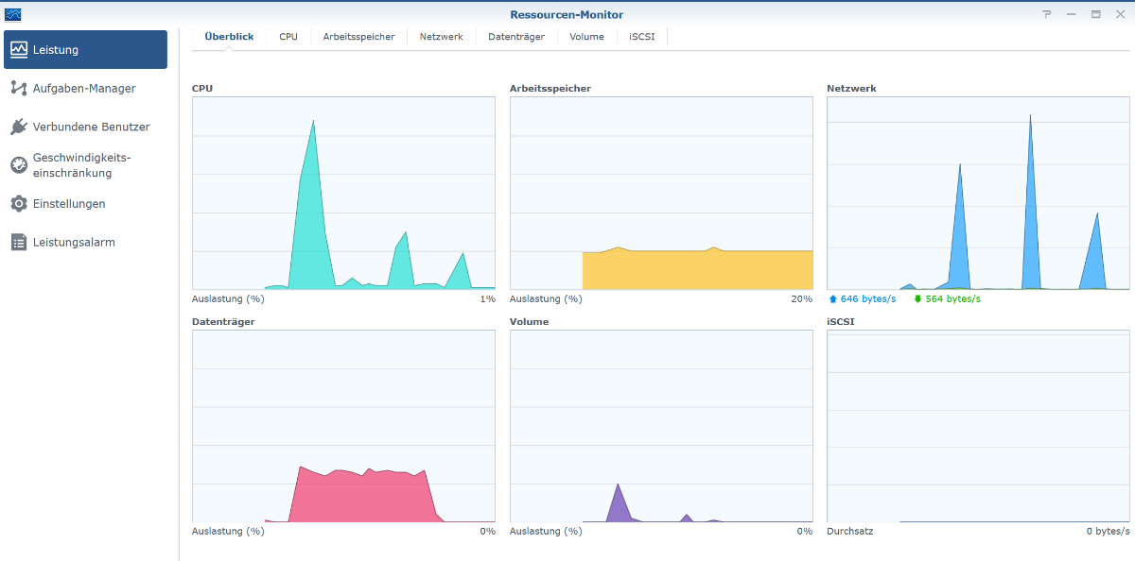Click the Arbeitsspeicher usage graph
1135x561 pixels.
coord(661,194)
